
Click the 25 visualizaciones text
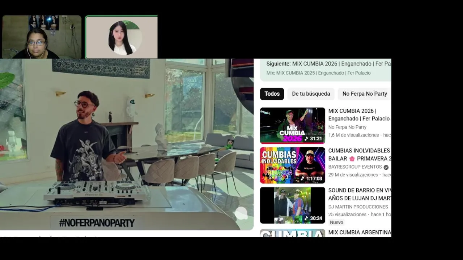(347, 214)
